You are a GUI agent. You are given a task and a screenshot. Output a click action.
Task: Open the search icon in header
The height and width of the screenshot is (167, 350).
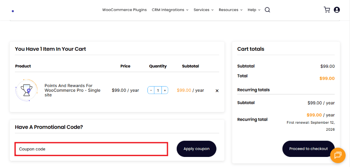click(x=267, y=10)
